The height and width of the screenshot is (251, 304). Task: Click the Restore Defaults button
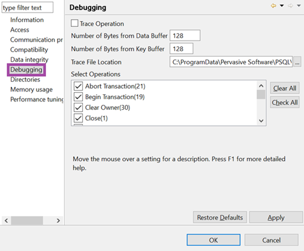click(220, 217)
